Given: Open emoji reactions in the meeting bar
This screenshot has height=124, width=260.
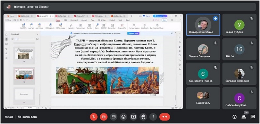Looking at the screenshot, I should 123,117.
